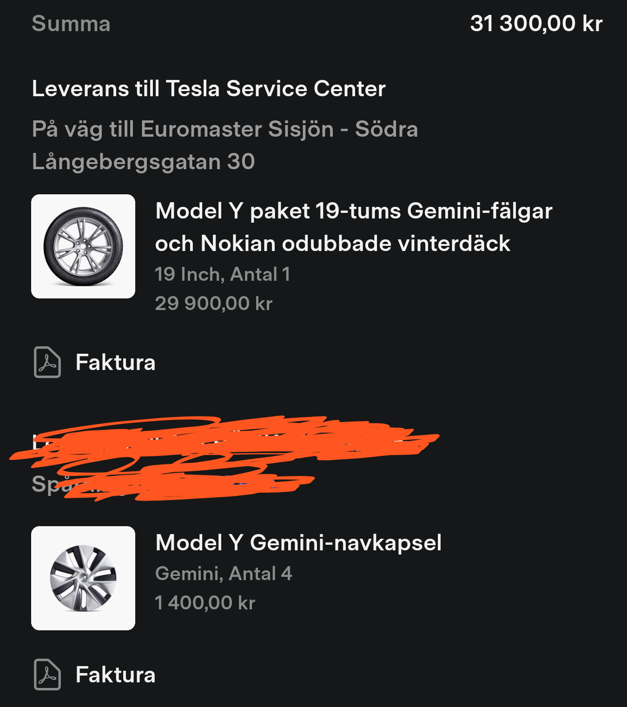Open the Faktura link under the Gemini-navkapsel item
Viewport: 627px width, 707px height.
point(115,675)
